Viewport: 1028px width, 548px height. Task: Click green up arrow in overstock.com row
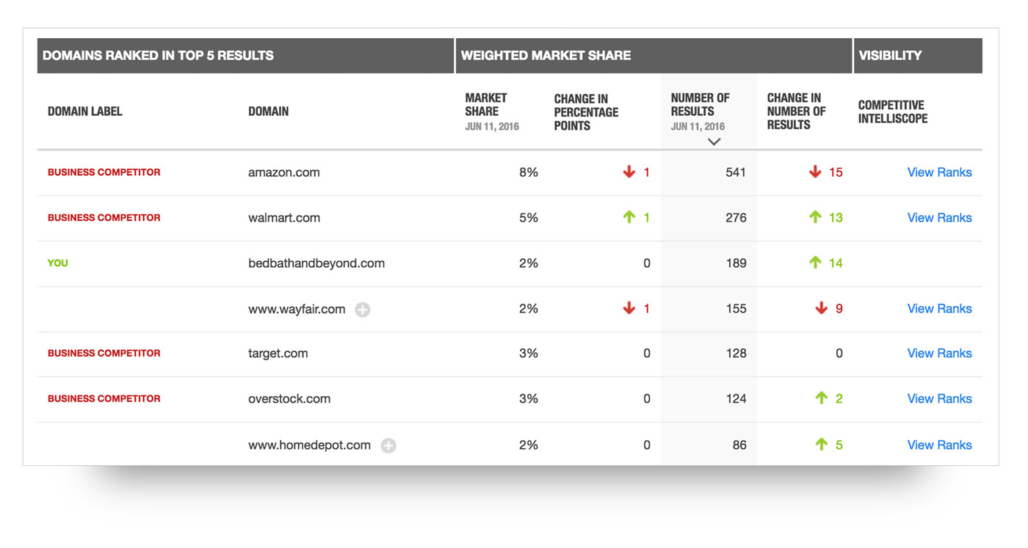[822, 398]
